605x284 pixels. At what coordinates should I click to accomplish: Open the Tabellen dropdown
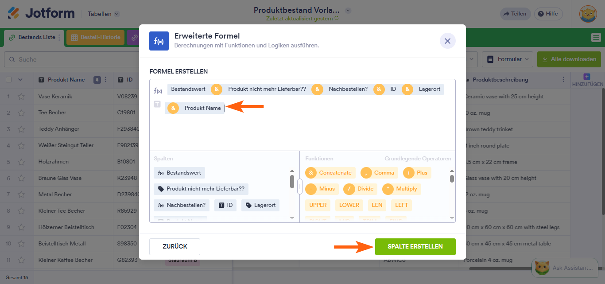tap(104, 14)
